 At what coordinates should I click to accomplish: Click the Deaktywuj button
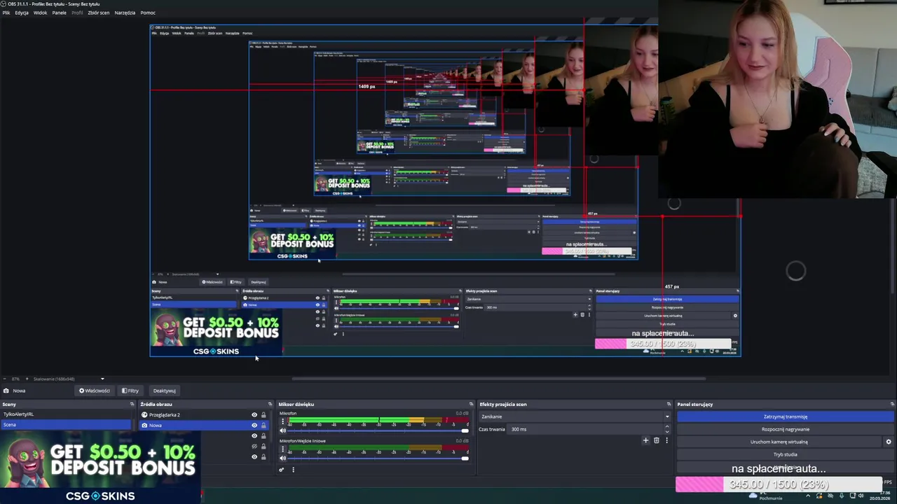[x=165, y=391]
